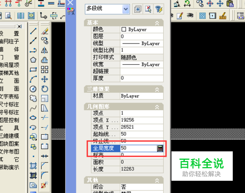Click the ruler measure icon in toolbar
The height and width of the screenshot is (193, 245).
click(x=223, y=16)
